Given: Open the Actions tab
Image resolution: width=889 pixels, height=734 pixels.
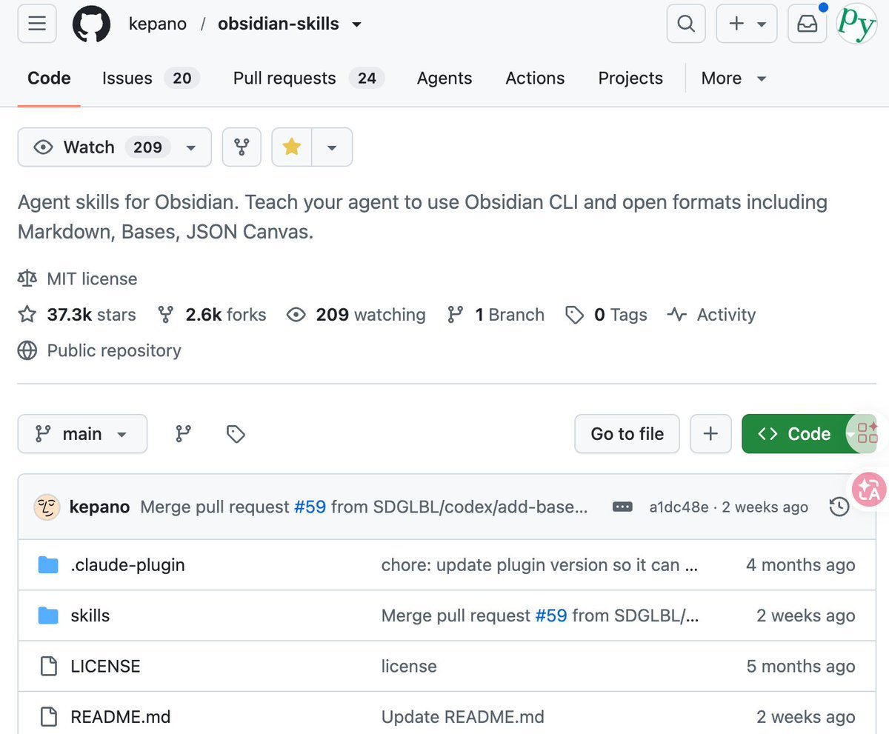Looking at the screenshot, I should point(535,78).
